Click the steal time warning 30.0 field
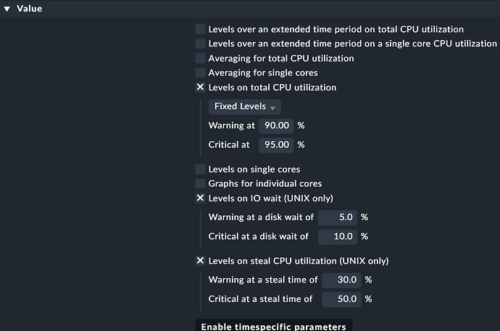Screen dimensions: 500x331 coord(342,280)
